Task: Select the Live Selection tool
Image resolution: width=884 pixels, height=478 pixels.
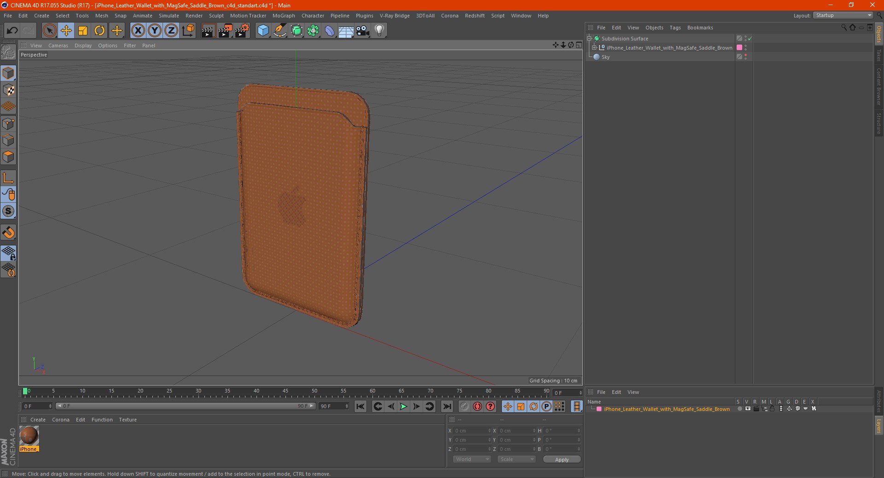Action: coord(49,31)
